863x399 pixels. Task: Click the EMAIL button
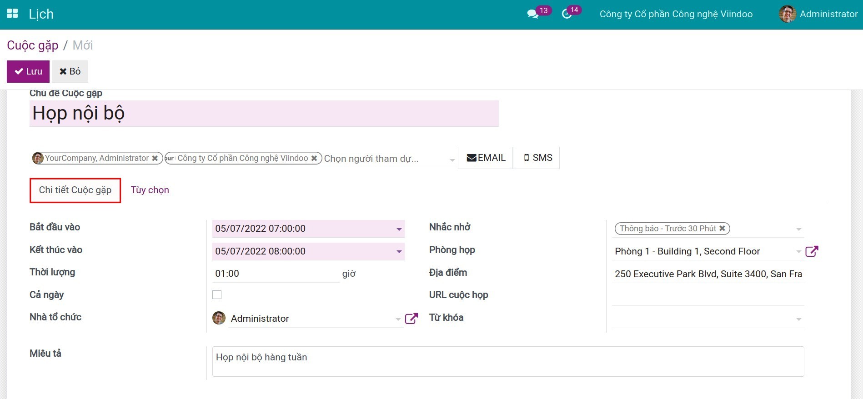486,158
